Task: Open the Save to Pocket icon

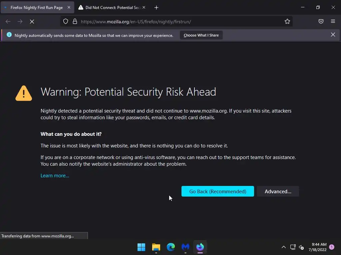Action: click(321, 21)
